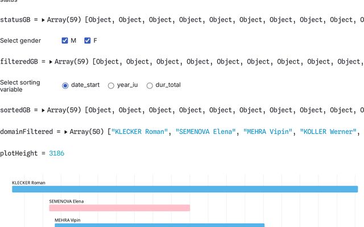Click the blue bar under MEHRA Vipin

tap(159, 225)
